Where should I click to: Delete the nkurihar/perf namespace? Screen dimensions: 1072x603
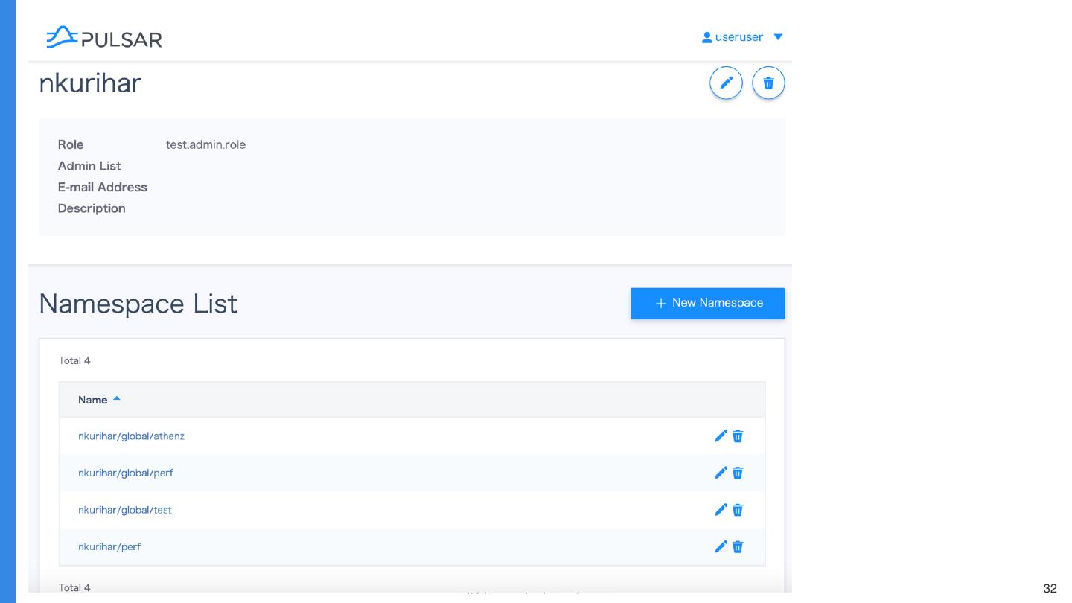[738, 547]
